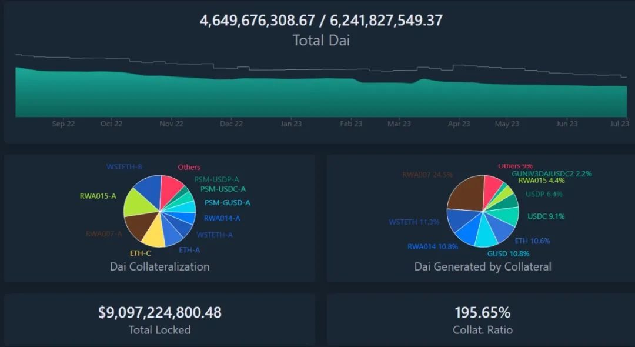
Task: Click the USDP 6.4% label
Action: (544, 194)
